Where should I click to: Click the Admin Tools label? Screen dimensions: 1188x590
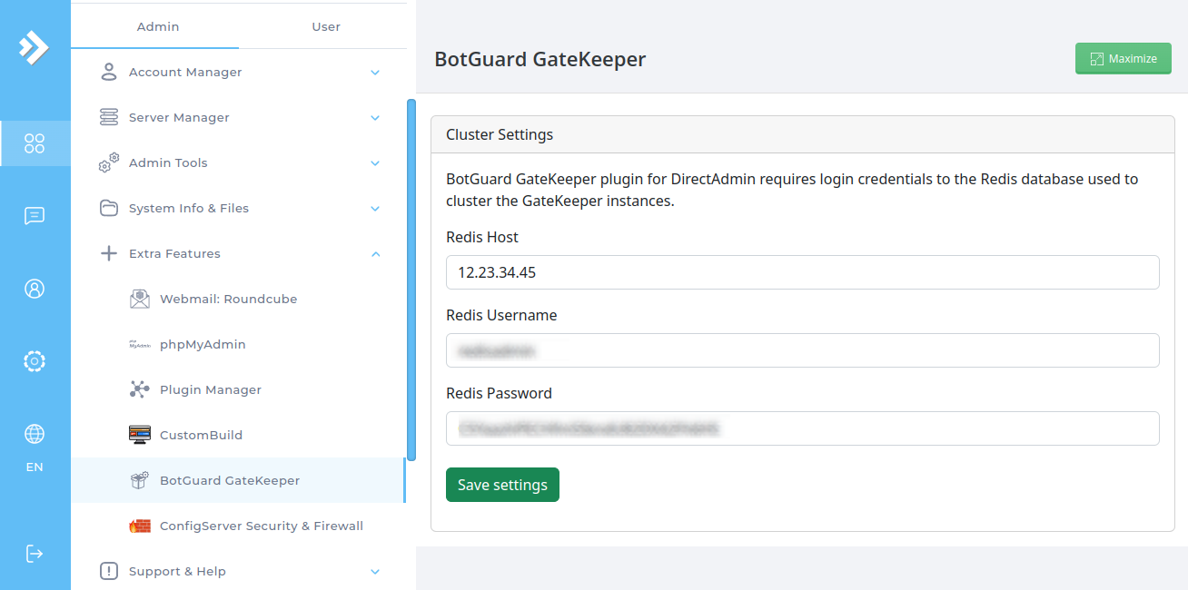tap(168, 162)
